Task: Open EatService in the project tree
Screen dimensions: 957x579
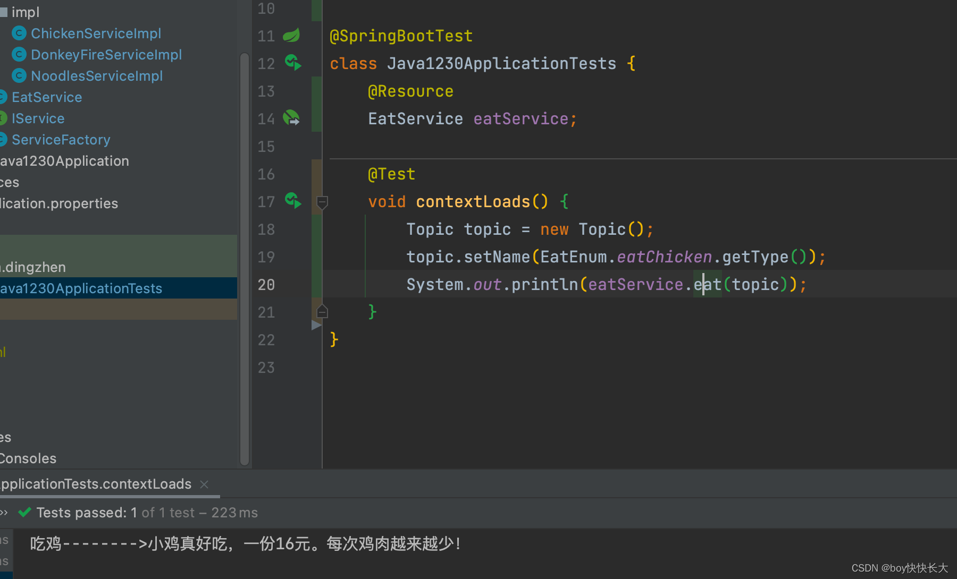Action: [47, 97]
